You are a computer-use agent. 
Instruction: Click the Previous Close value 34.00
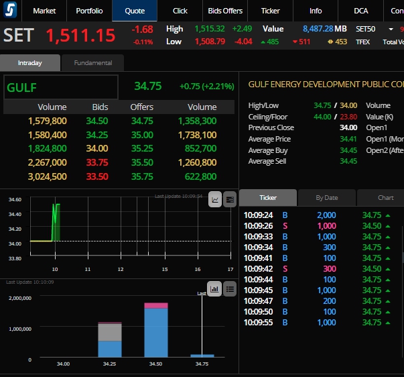(x=348, y=127)
